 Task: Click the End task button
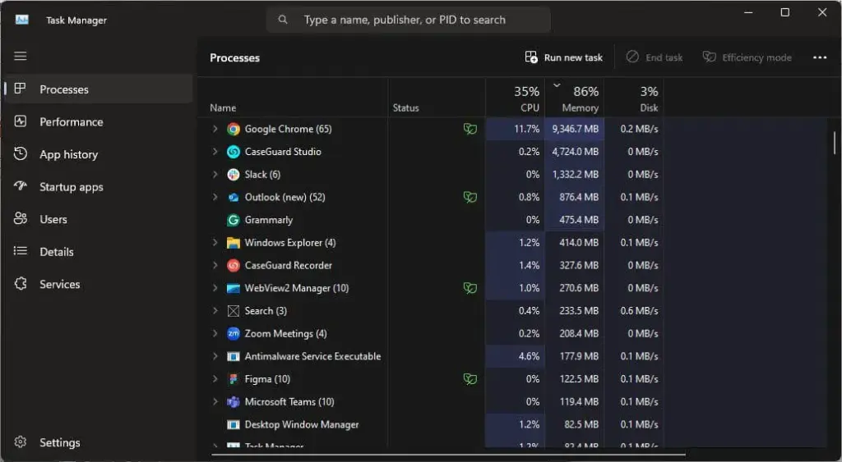pos(655,57)
